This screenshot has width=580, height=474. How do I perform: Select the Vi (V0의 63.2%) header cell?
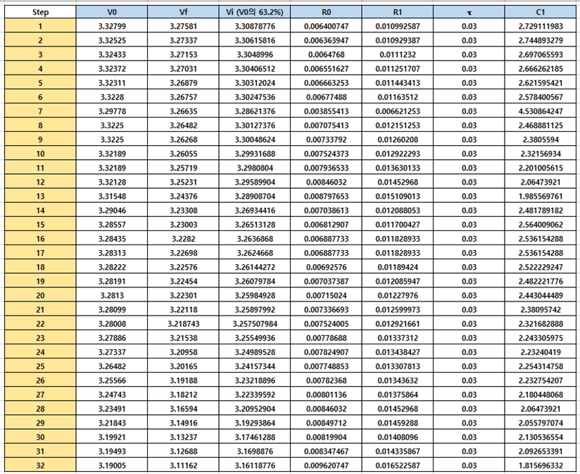[255, 12]
